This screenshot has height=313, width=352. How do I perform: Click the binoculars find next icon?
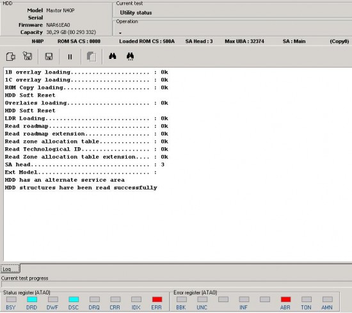[130, 56]
